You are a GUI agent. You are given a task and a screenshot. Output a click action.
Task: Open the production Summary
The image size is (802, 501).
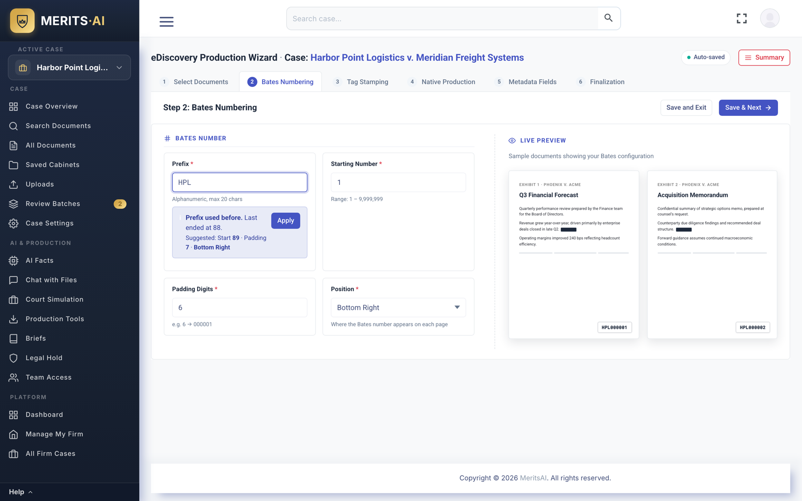tap(764, 57)
